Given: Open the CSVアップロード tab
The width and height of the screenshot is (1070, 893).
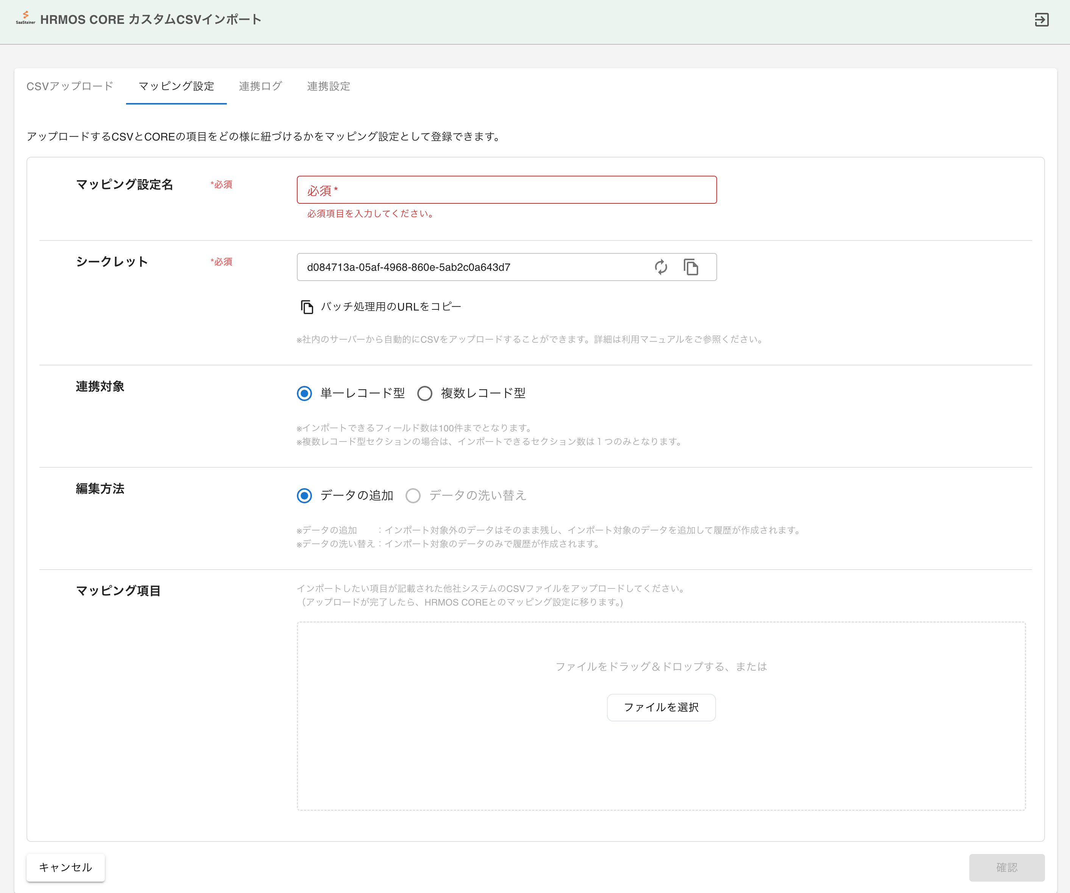Looking at the screenshot, I should 70,86.
